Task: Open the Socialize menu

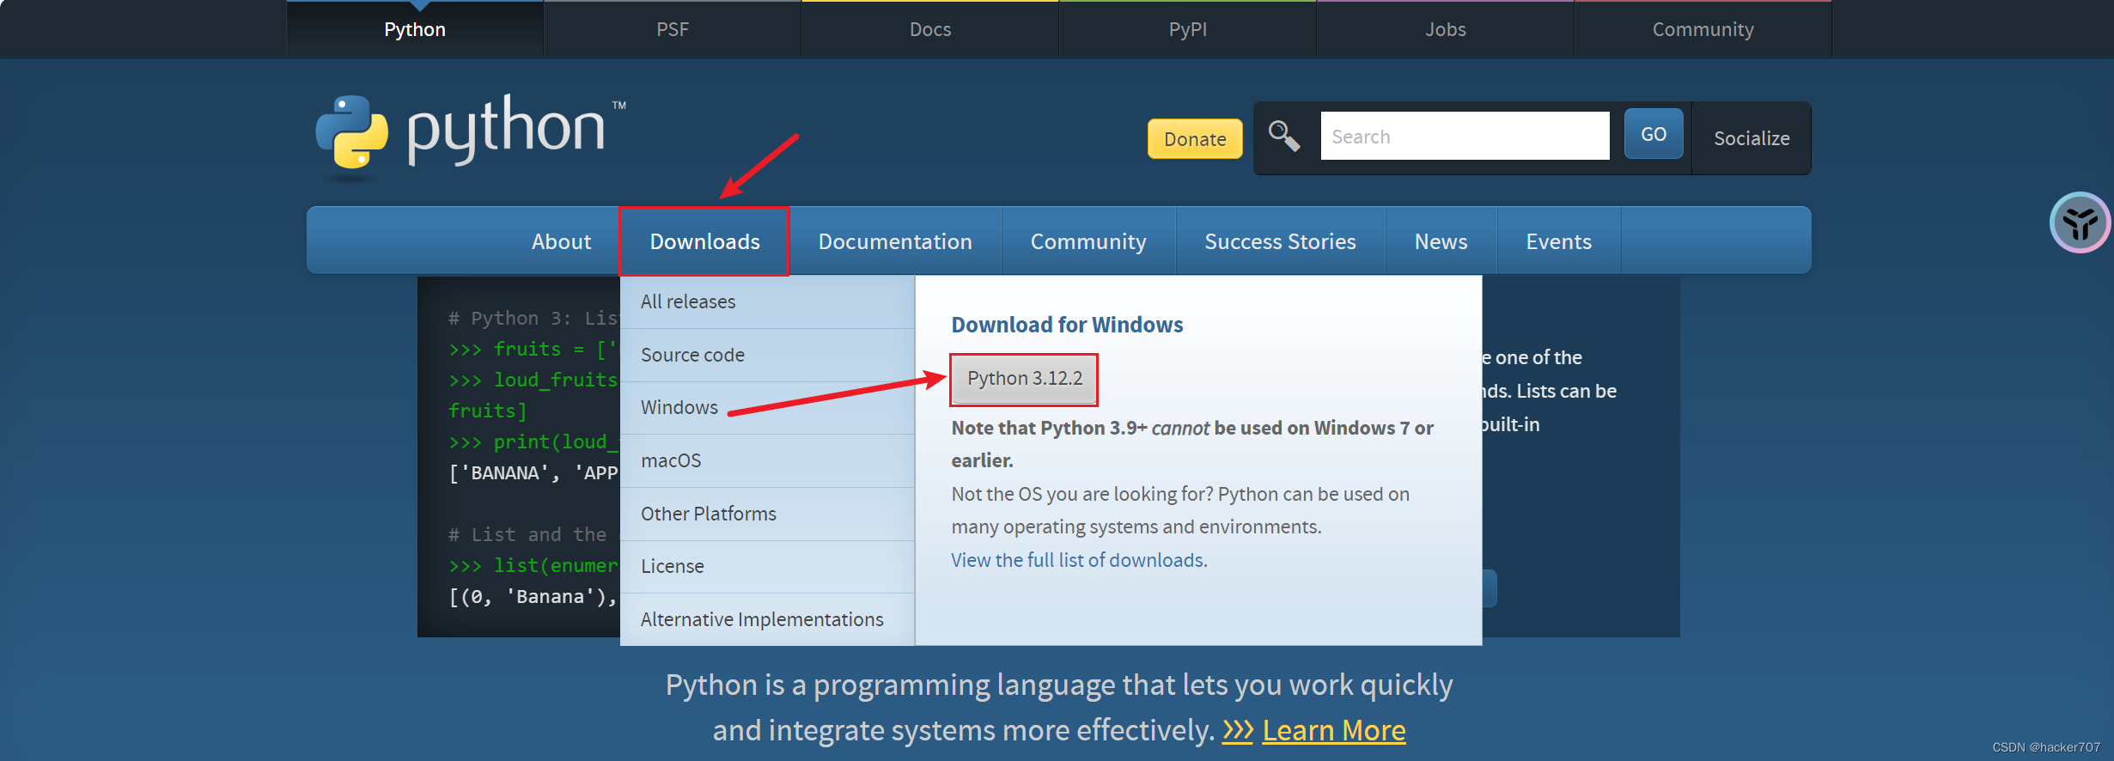Action: click(1752, 138)
